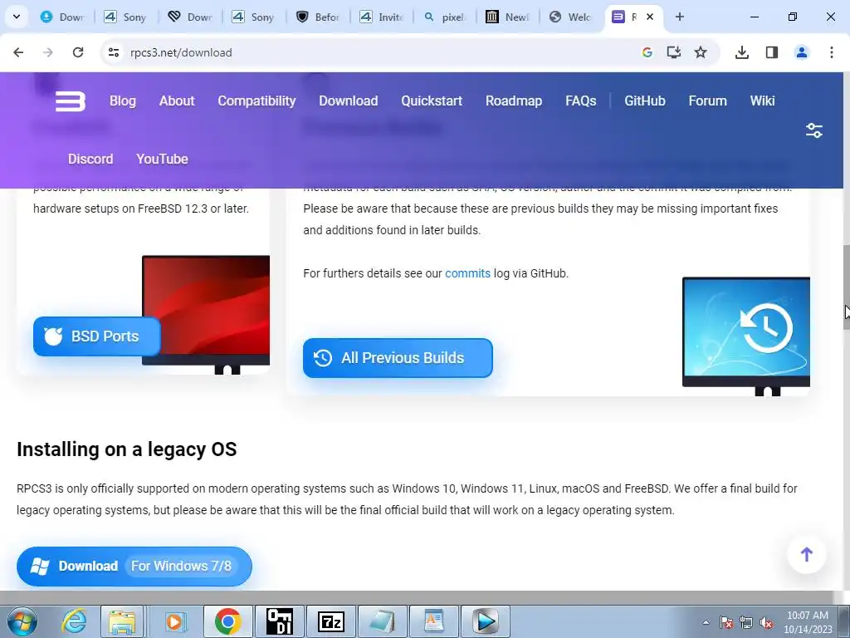The image size is (850, 638).
Task: Click the blue history monitor image
Action: (x=746, y=336)
